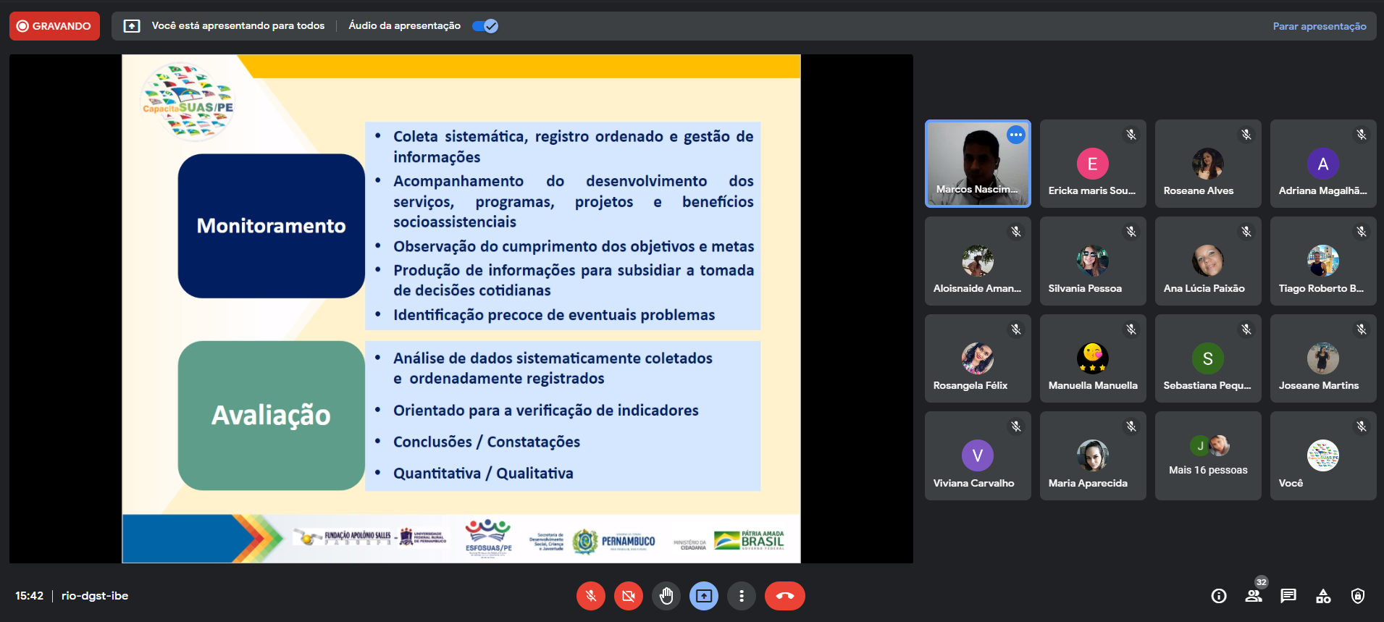Image resolution: width=1384 pixels, height=622 pixels.
Task: Turn on the camera
Action: click(x=629, y=596)
